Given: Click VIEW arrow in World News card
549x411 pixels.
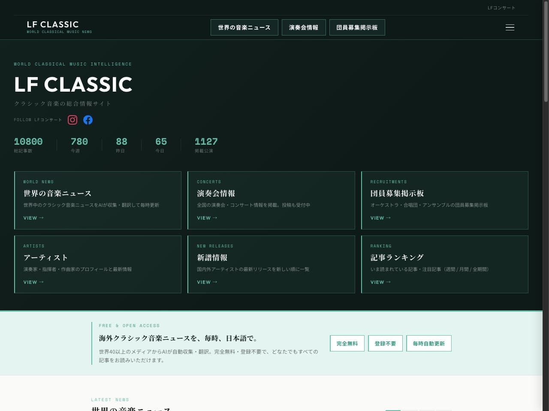Looking at the screenshot, I should point(33,218).
